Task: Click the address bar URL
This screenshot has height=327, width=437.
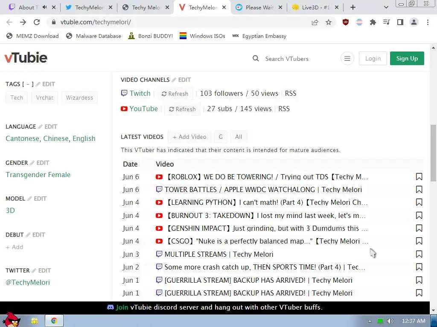Action: pos(96,22)
